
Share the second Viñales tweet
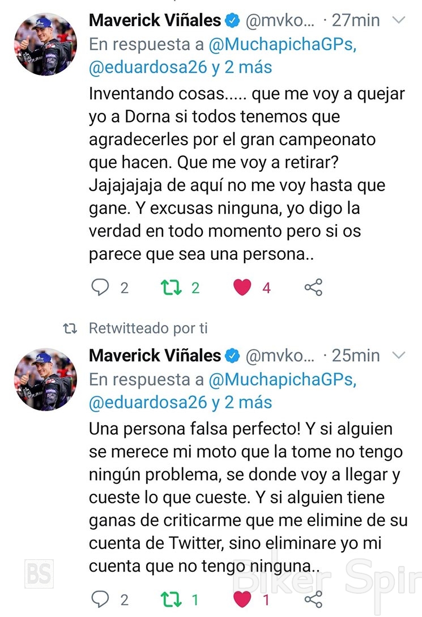coord(313,599)
